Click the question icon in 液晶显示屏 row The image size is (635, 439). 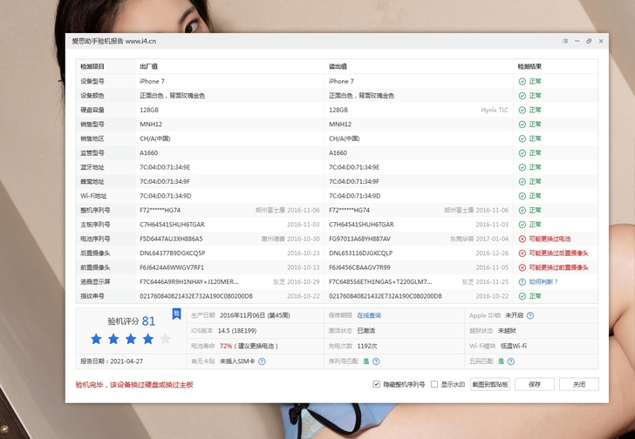[x=522, y=281]
